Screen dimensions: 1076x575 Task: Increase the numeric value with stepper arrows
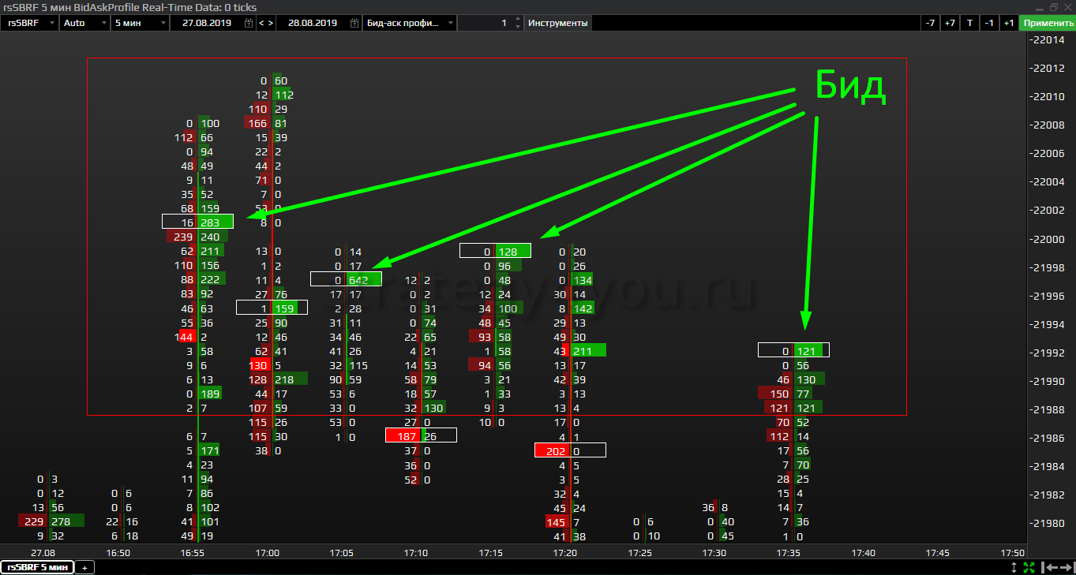click(x=517, y=20)
